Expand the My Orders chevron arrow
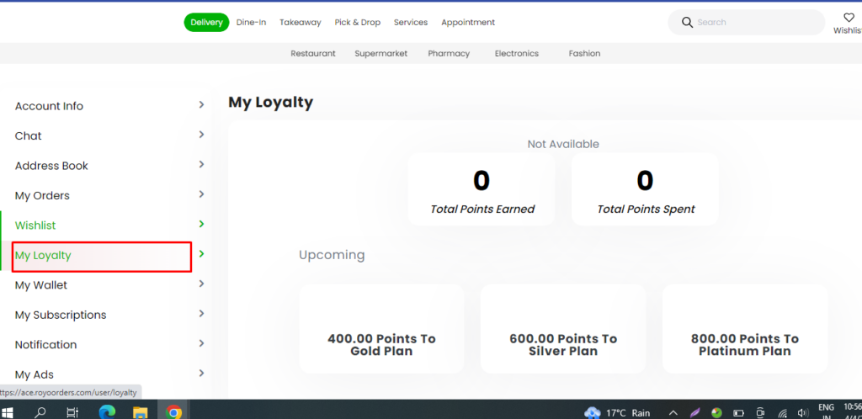The image size is (862, 419). coord(201,194)
